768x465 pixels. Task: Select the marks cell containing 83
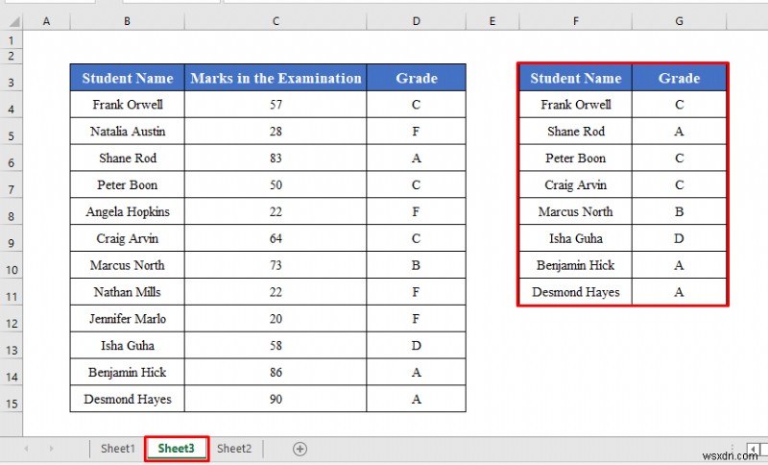click(x=276, y=158)
